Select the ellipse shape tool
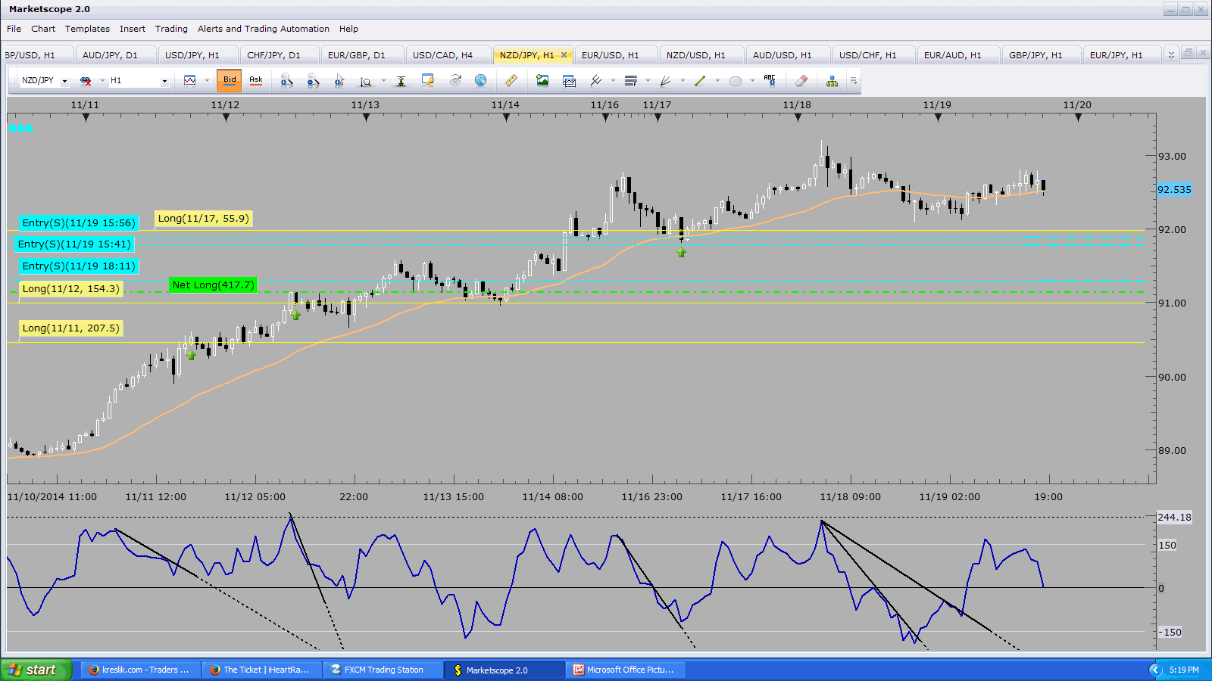 tap(735, 80)
